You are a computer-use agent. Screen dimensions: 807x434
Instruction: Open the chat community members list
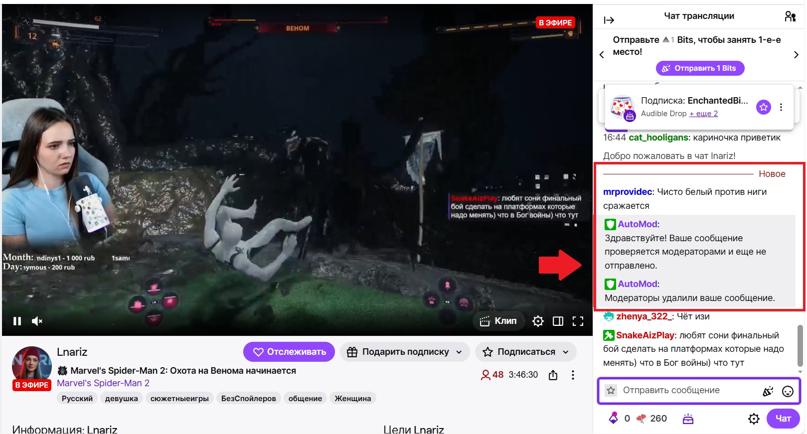[790, 16]
